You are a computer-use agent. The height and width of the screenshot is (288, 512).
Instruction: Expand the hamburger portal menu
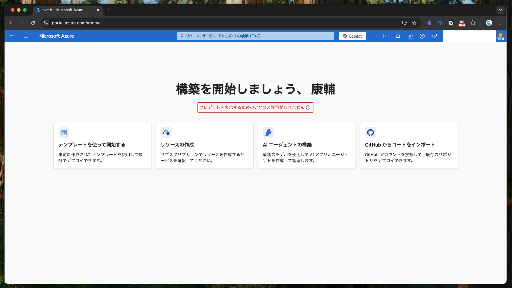26,36
